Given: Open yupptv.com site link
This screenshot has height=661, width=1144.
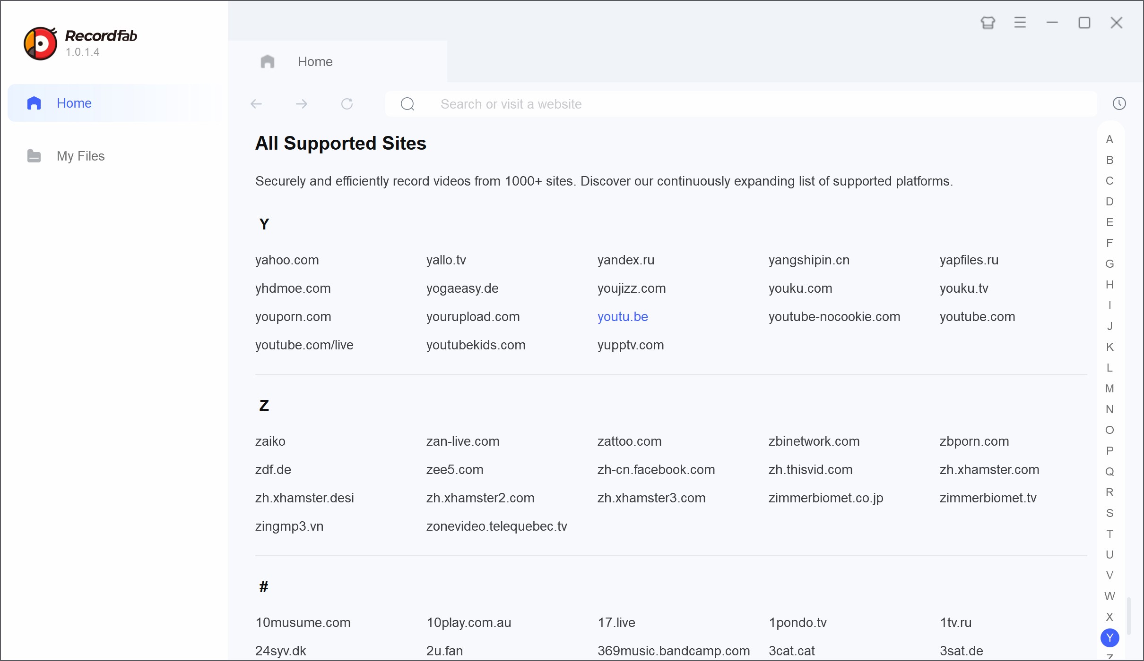Looking at the screenshot, I should 631,345.
